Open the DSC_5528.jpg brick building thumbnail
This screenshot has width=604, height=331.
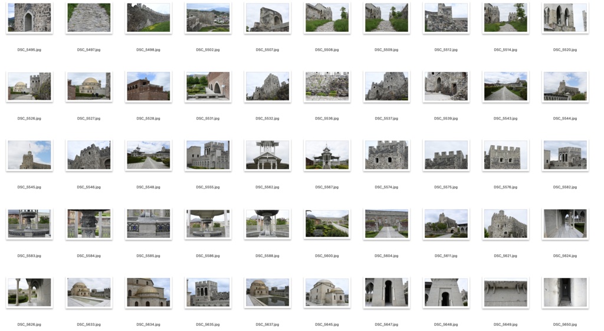(148, 87)
